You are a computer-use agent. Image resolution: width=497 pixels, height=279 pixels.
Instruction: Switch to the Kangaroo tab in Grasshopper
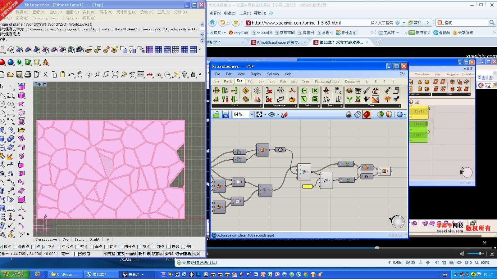[x=352, y=81]
